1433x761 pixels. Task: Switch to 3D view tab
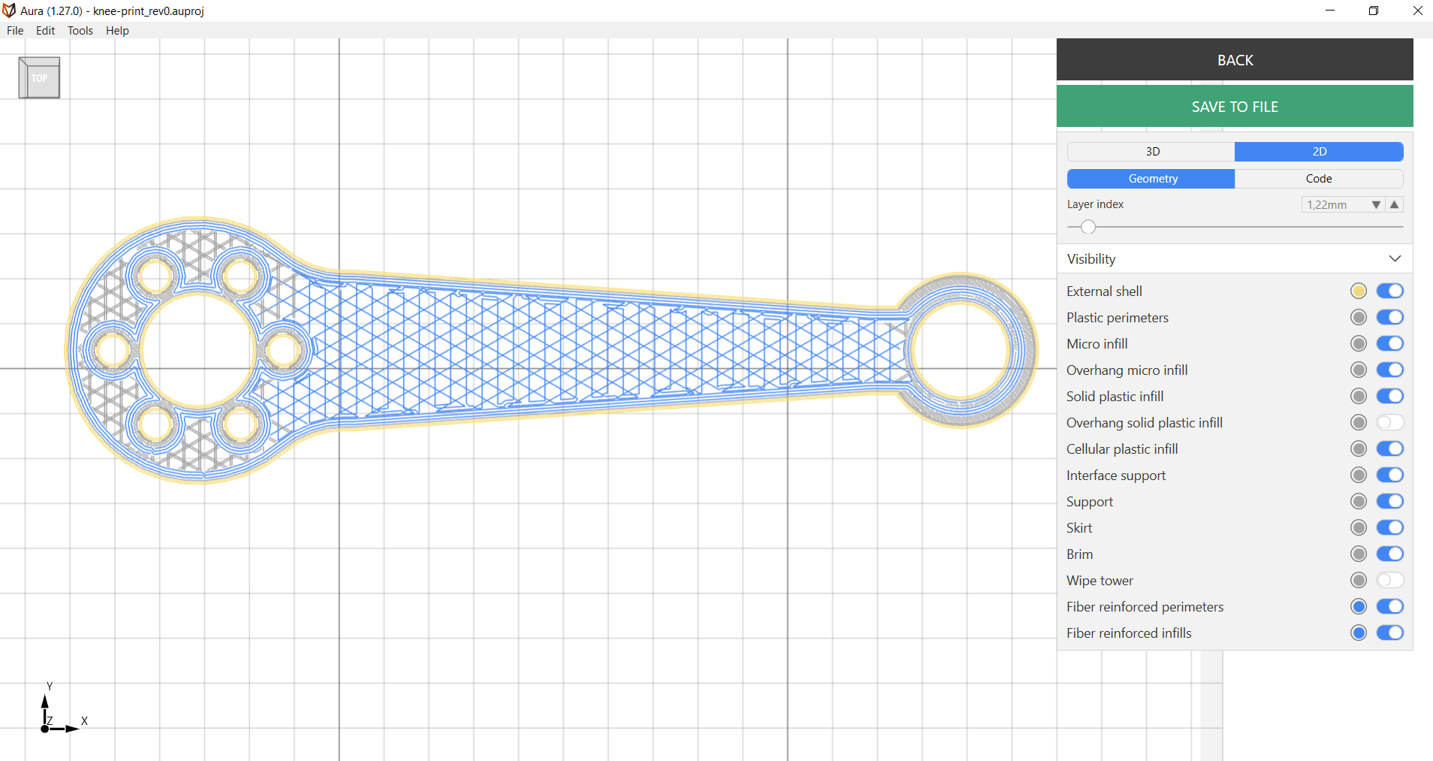click(1151, 152)
